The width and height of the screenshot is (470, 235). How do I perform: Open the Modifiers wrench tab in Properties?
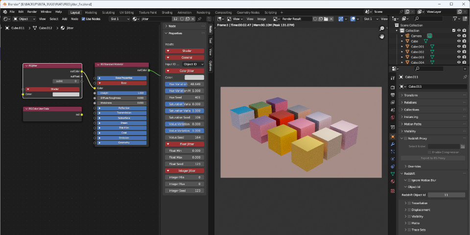(393, 144)
